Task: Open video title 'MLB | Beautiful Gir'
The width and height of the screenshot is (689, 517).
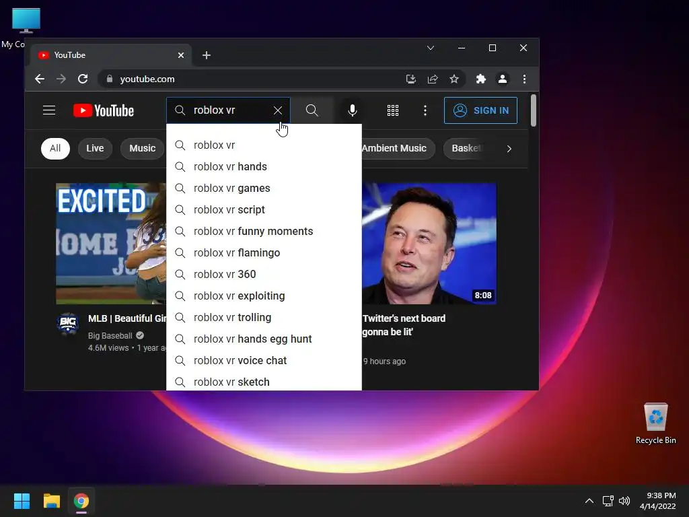Action: 127,318
